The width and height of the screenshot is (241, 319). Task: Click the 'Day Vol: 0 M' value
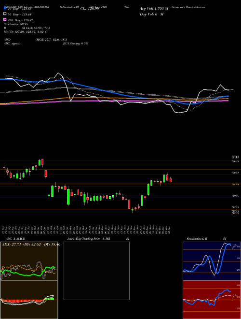coord(151,14)
